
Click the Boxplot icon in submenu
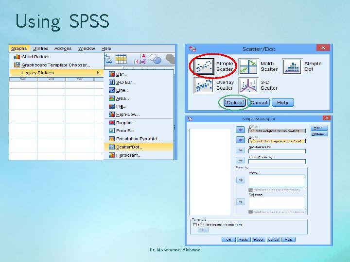point(112,123)
